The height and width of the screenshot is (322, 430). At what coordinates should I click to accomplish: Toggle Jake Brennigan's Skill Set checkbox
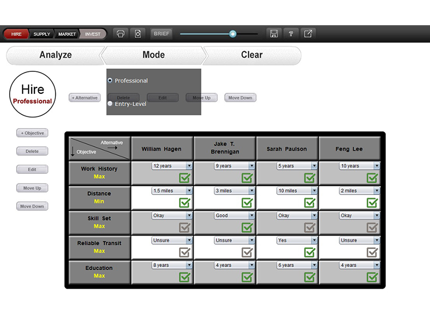(247, 227)
